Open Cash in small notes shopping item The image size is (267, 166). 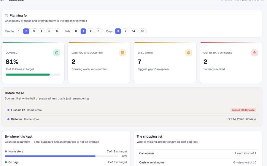(198, 162)
